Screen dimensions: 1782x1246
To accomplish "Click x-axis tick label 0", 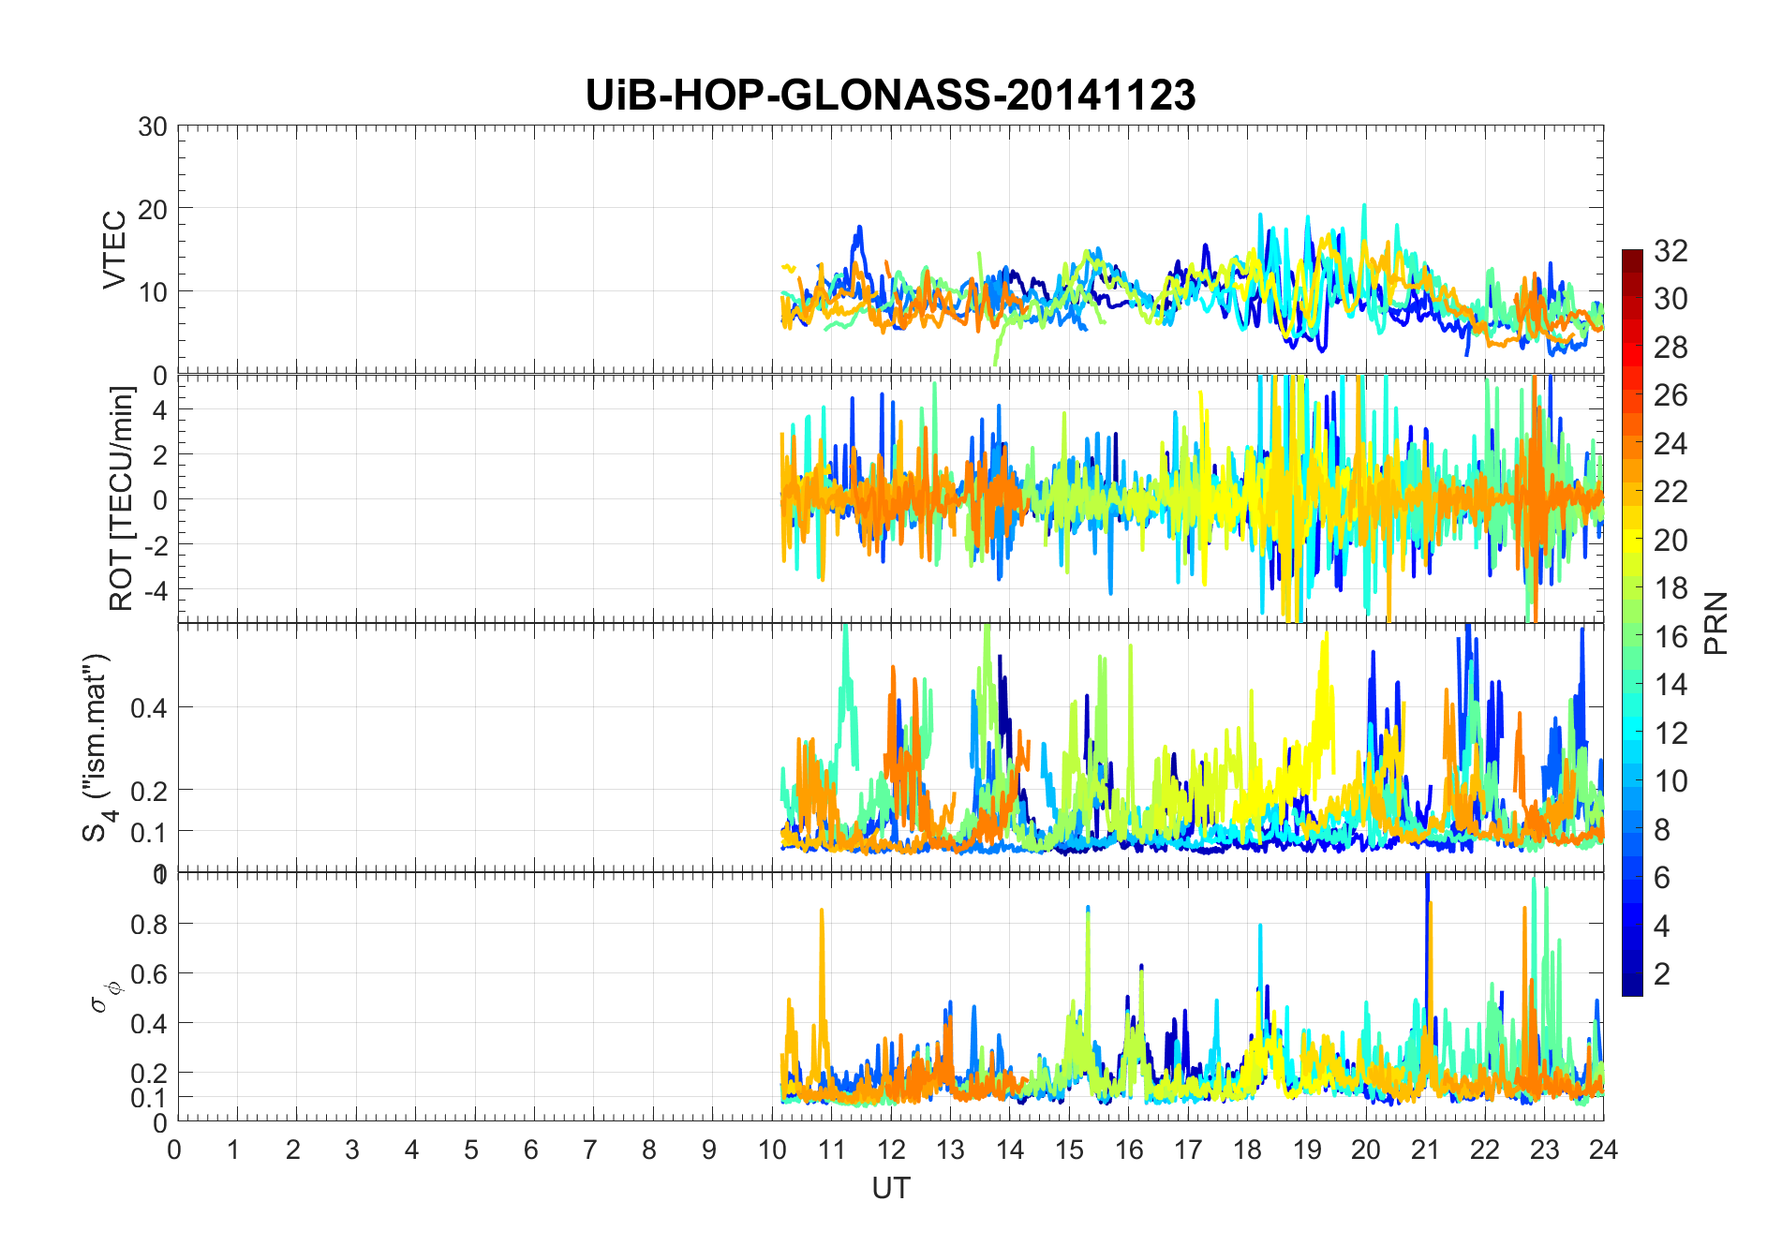I will pos(175,1150).
